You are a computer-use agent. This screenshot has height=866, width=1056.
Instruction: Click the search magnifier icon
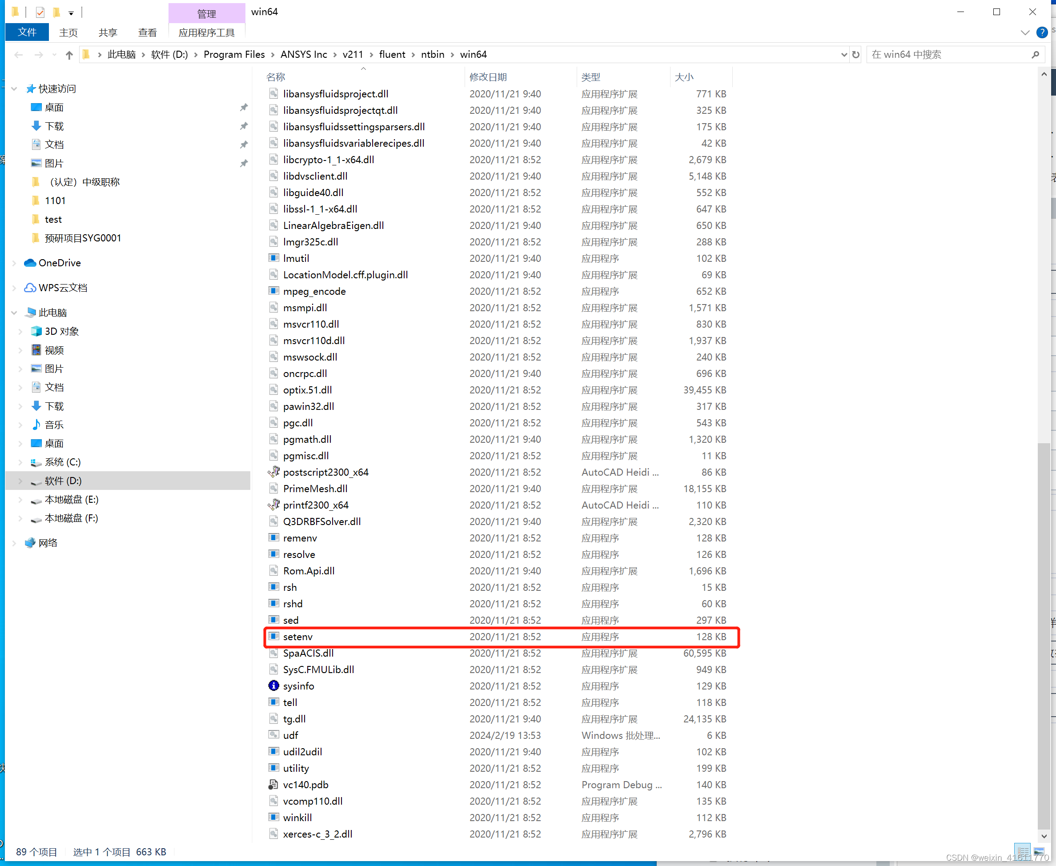coord(1036,55)
